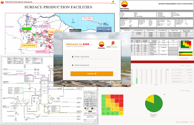Viewport: 194px width, 125px height.
Task: Click the padlock icon beside password field
Action: click(x=73, y=65)
